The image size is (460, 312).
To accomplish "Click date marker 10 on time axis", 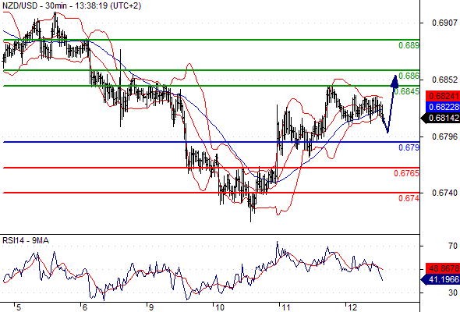I will pos(219,307).
